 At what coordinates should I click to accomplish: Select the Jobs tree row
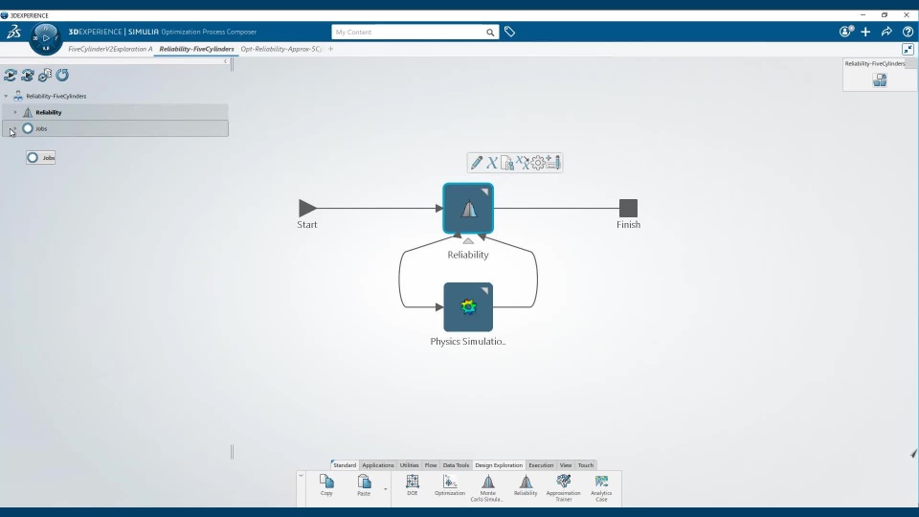pyautogui.click(x=116, y=128)
